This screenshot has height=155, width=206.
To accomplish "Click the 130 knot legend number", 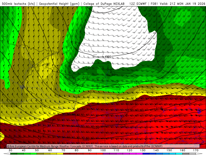I will point(143,150).
